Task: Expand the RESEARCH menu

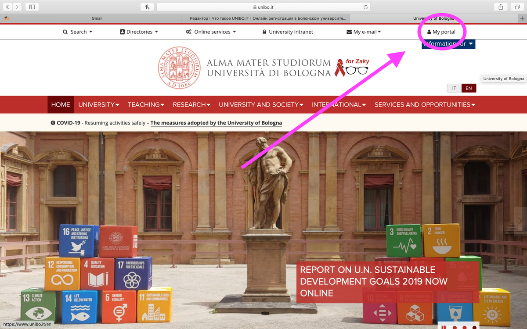Action: coord(191,104)
